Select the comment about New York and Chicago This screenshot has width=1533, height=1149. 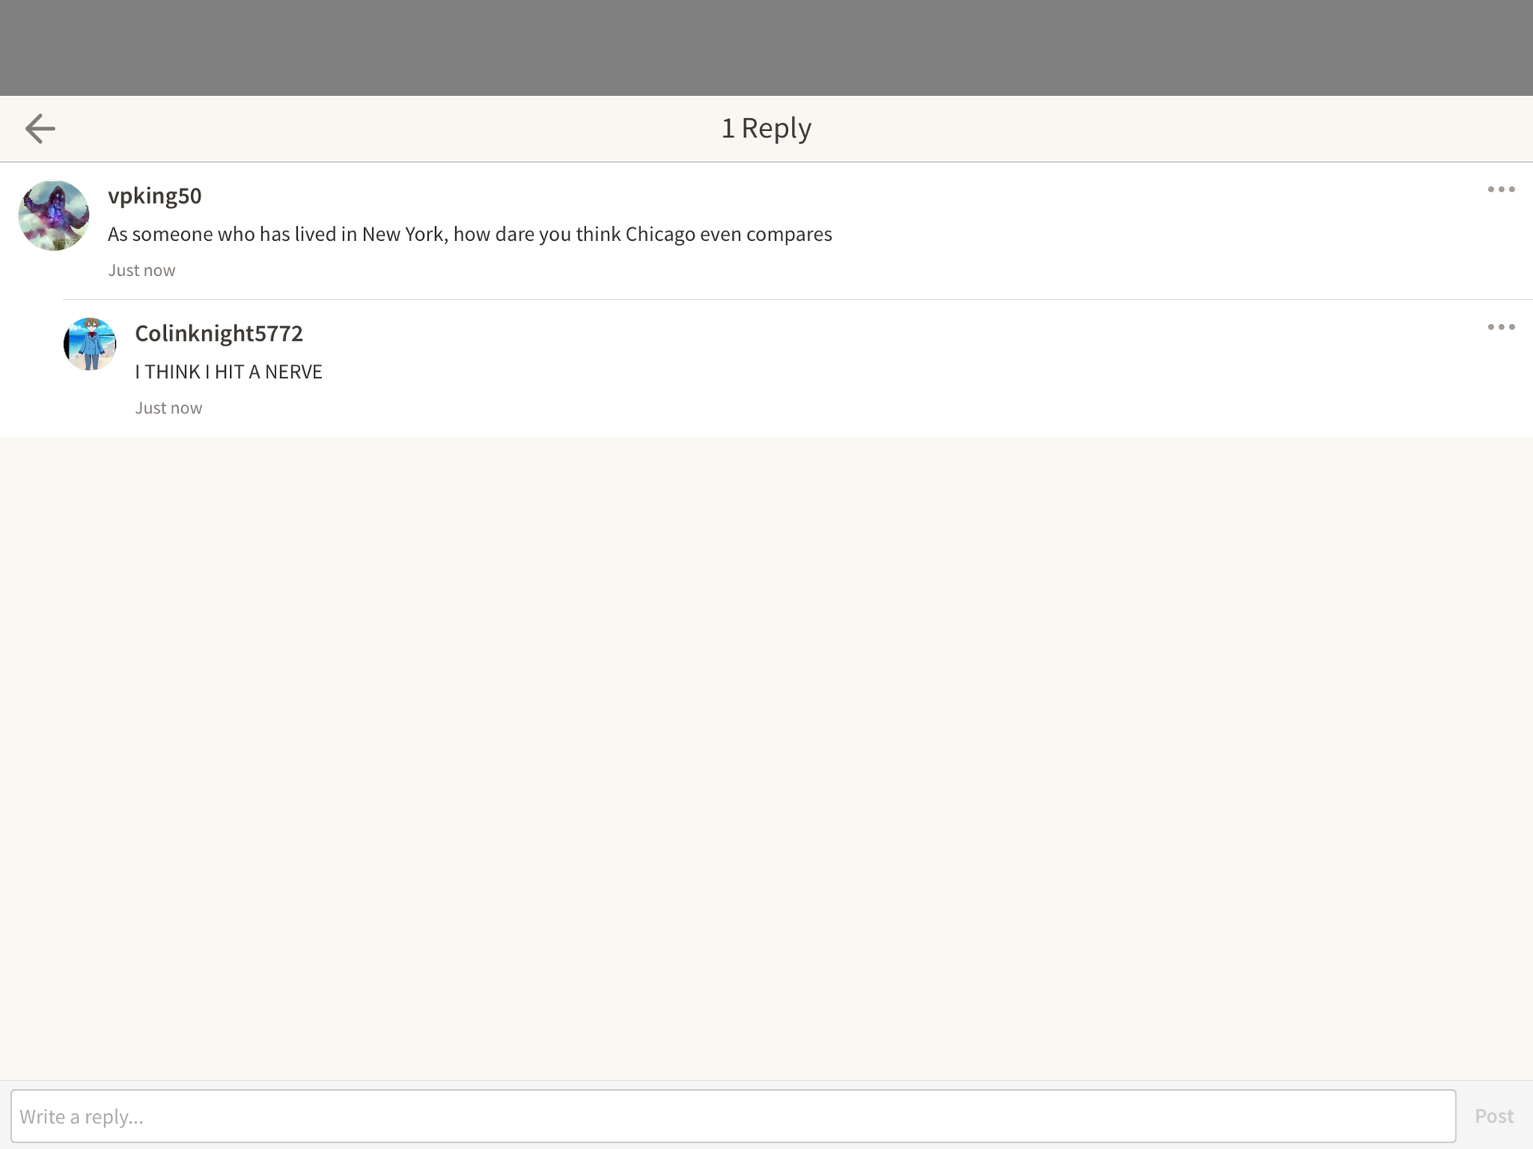[x=470, y=235]
